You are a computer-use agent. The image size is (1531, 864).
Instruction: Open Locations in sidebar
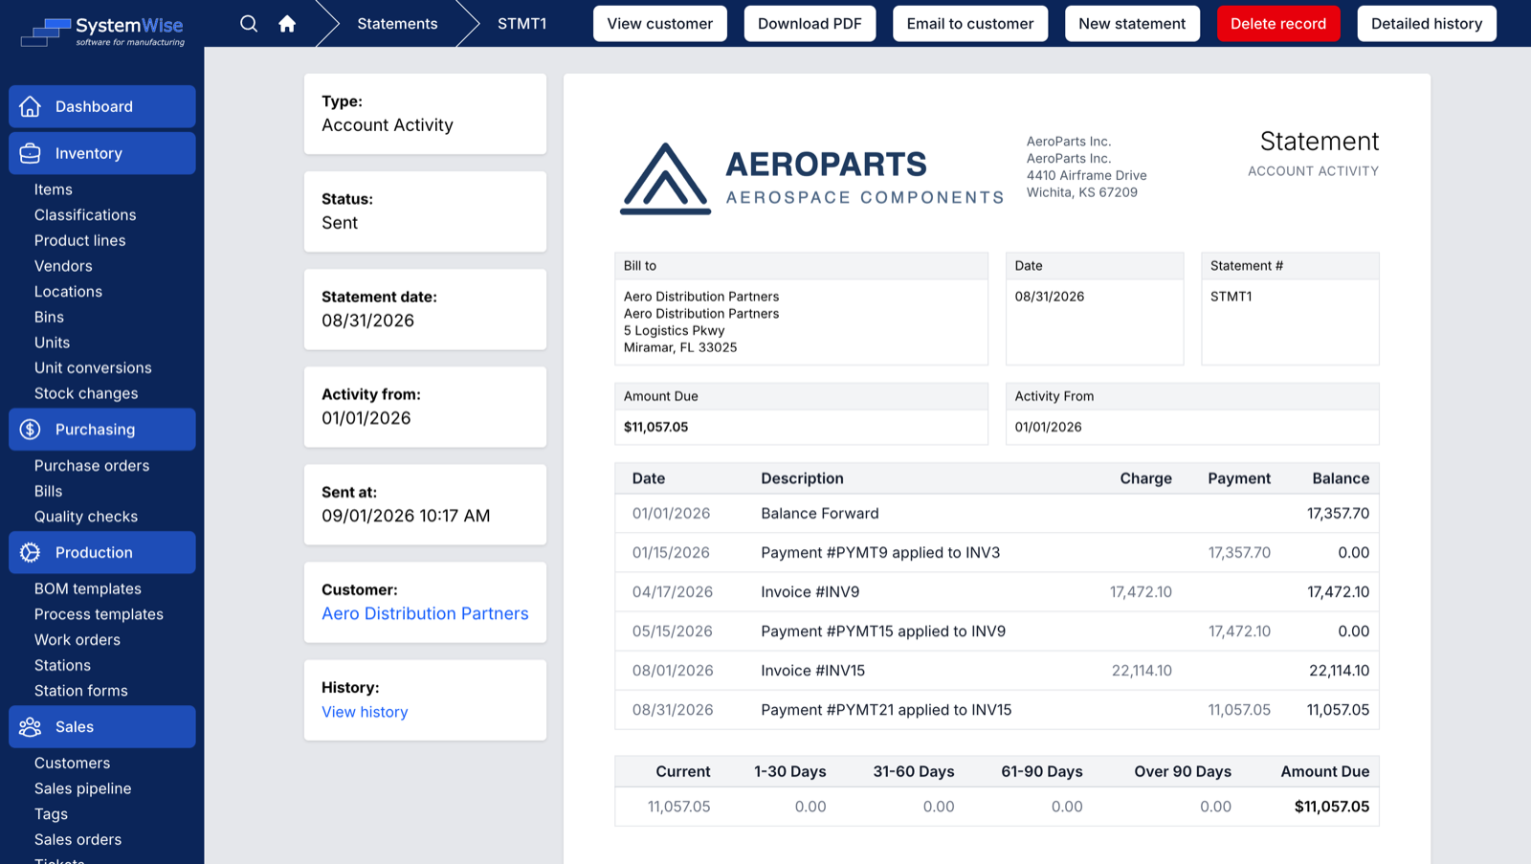point(68,292)
